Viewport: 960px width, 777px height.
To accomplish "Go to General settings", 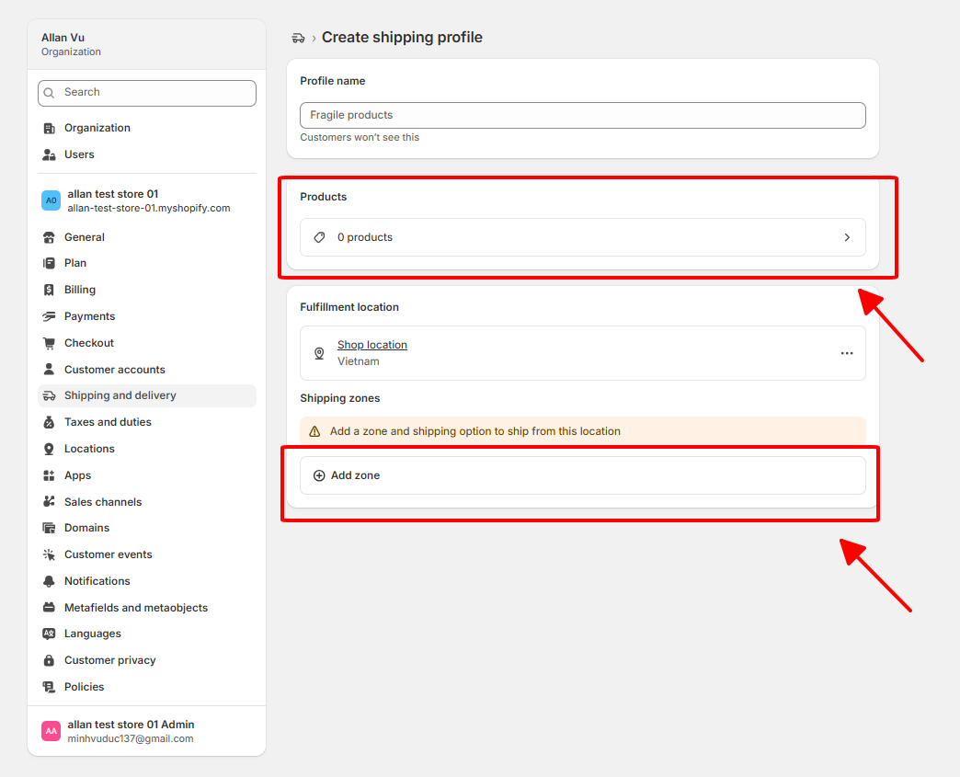I will pyautogui.click(x=147, y=237).
